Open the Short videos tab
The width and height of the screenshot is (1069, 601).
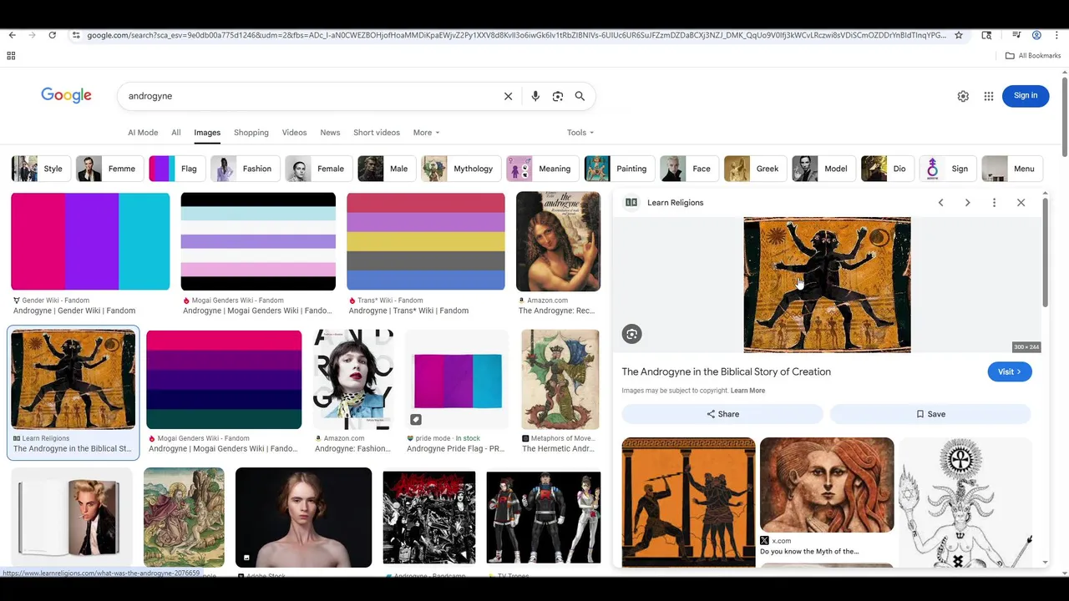tap(377, 133)
